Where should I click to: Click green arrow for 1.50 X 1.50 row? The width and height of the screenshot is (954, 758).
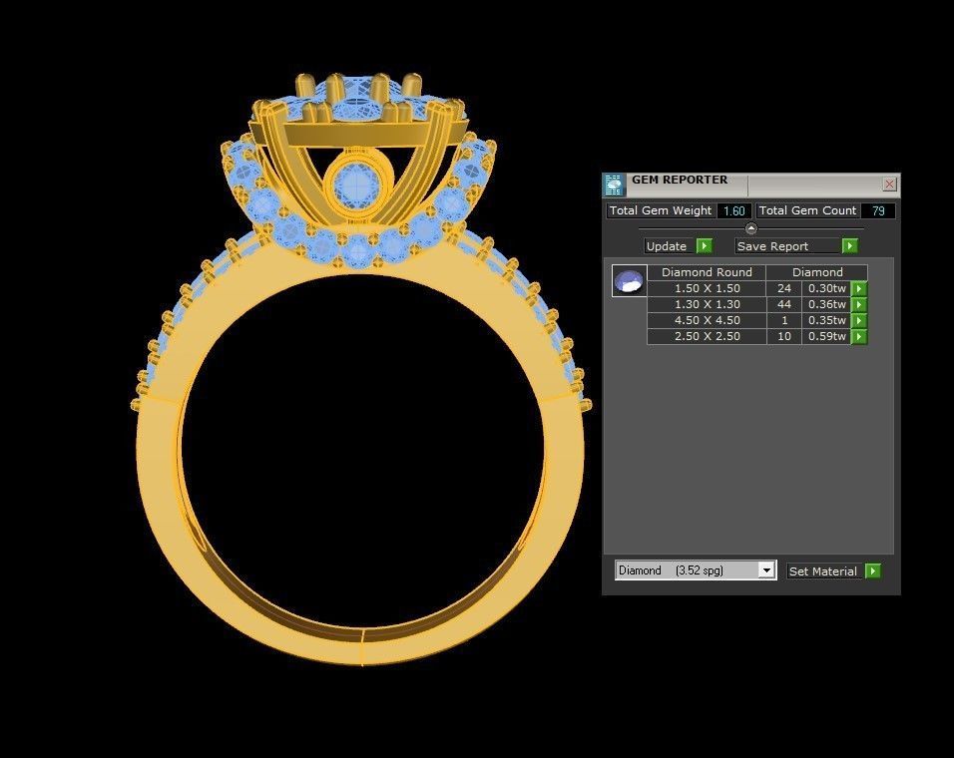pyautogui.click(x=858, y=288)
